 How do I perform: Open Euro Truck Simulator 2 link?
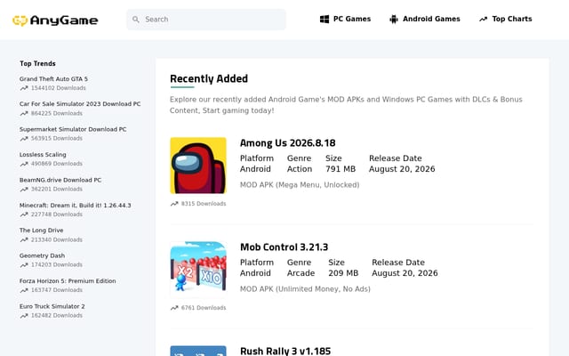[x=52, y=306]
